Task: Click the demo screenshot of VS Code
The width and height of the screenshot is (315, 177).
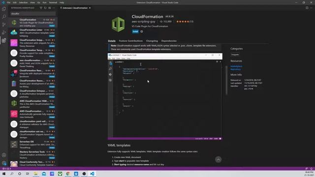Action: tap(165, 96)
